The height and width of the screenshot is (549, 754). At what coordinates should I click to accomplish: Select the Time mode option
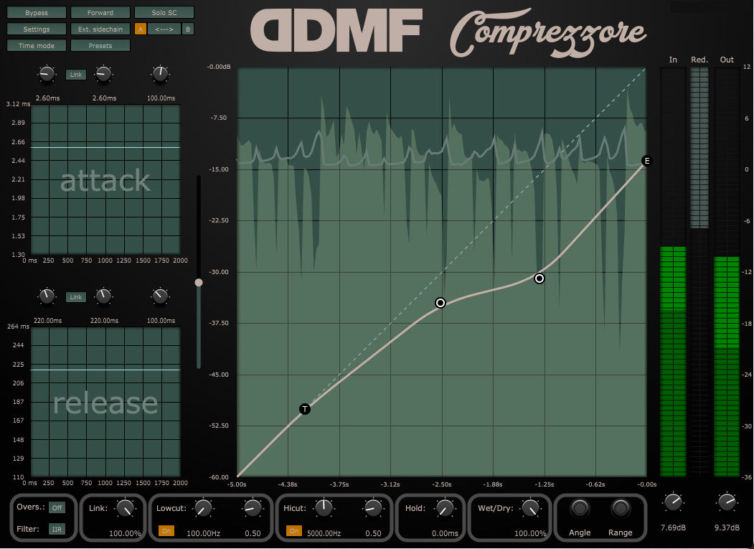[37, 45]
